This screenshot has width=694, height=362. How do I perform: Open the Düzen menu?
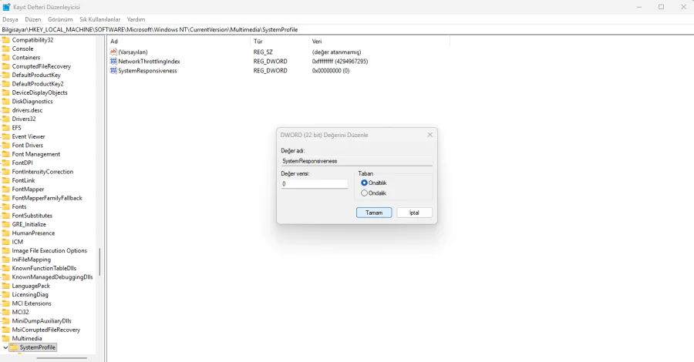coord(32,19)
